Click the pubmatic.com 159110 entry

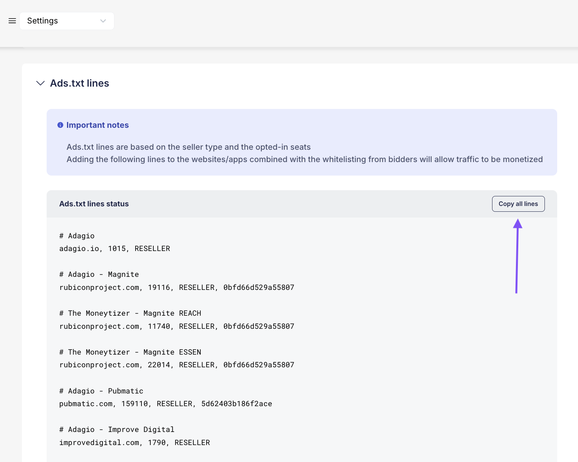pyautogui.click(x=166, y=404)
